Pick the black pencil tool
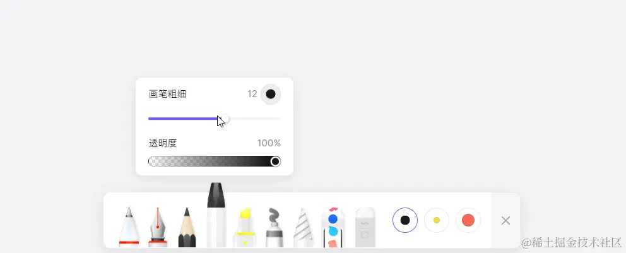626x253 pixels. (x=187, y=227)
